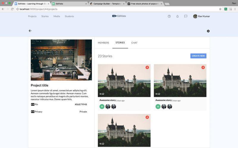Click the Project title heading
The width and height of the screenshot is (238, 148).
coord(40,85)
